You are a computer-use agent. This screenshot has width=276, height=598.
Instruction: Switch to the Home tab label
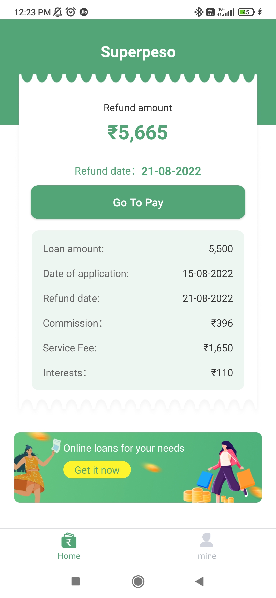pyautogui.click(x=69, y=556)
